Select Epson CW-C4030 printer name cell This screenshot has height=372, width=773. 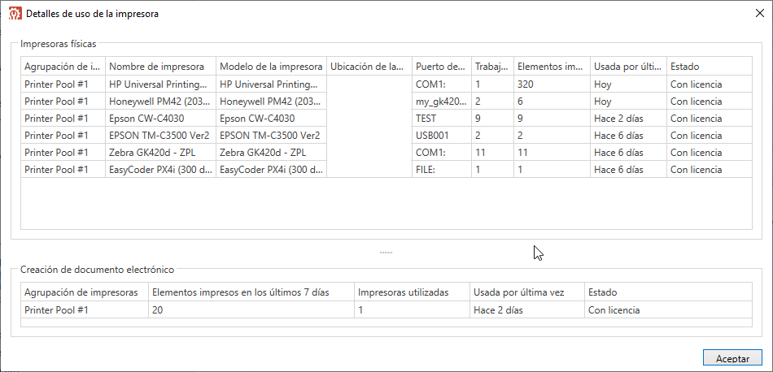[161, 119]
